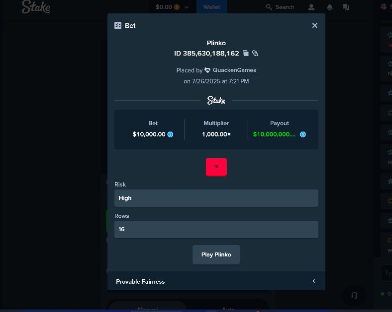The height and width of the screenshot is (312, 392).
Task: Open the user account menu icon
Action: pos(311,7)
